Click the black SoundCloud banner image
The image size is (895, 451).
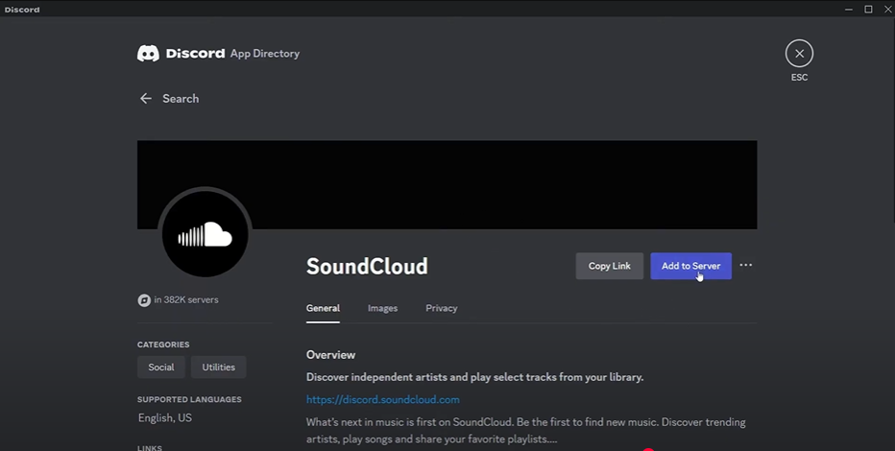(x=447, y=185)
